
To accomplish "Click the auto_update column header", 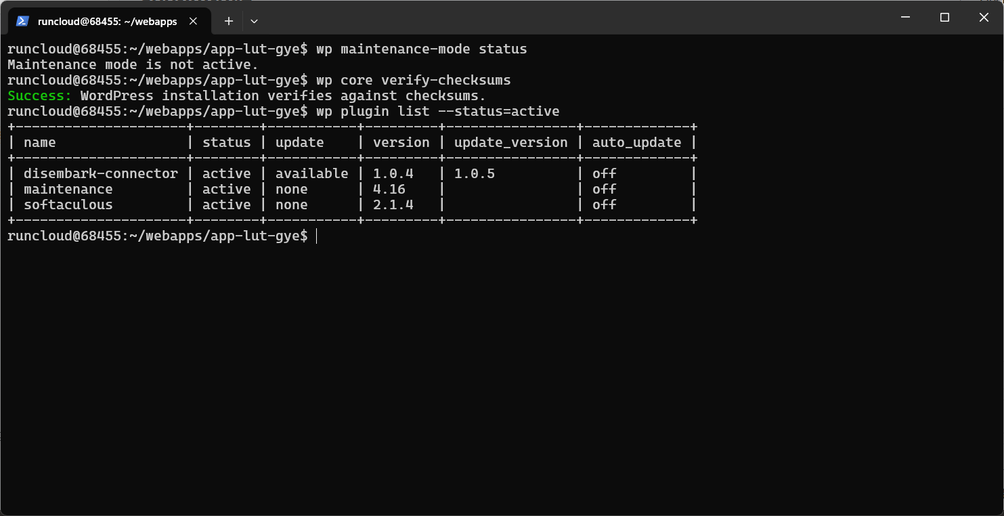I will 636,142.
